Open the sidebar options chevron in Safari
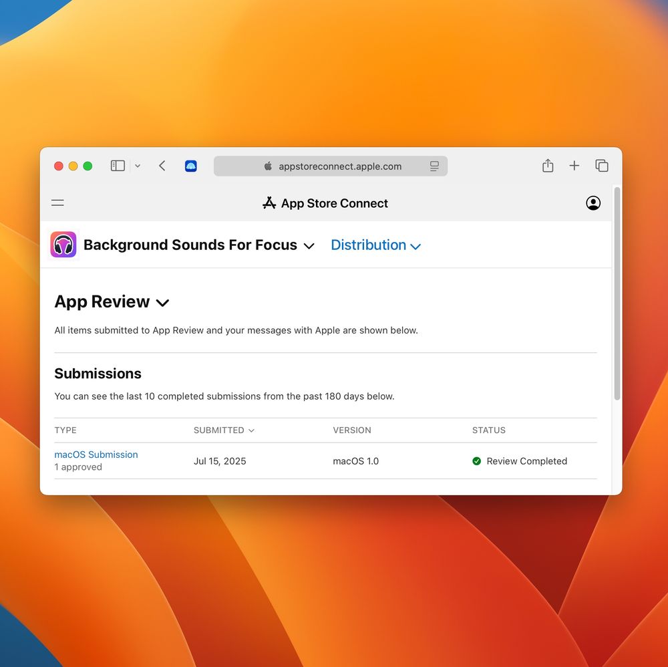 click(138, 166)
